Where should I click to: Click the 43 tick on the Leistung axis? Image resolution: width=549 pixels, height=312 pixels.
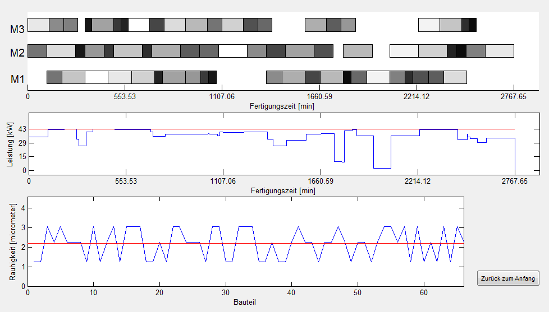[22, 129]
